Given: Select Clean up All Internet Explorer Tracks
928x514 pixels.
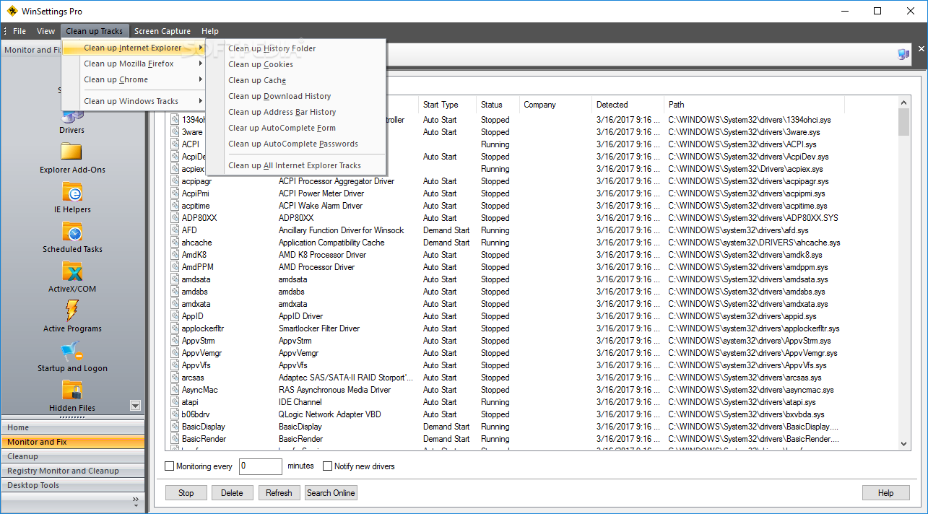Looking at the screenshot, I should coord(296,165).
